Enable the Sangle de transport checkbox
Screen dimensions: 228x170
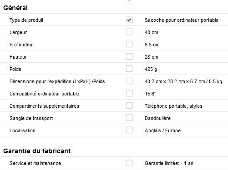click(x=129, y=118)
